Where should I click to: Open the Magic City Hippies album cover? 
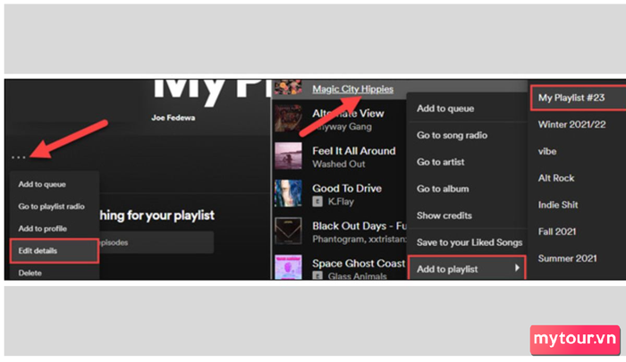click(288, 87)
